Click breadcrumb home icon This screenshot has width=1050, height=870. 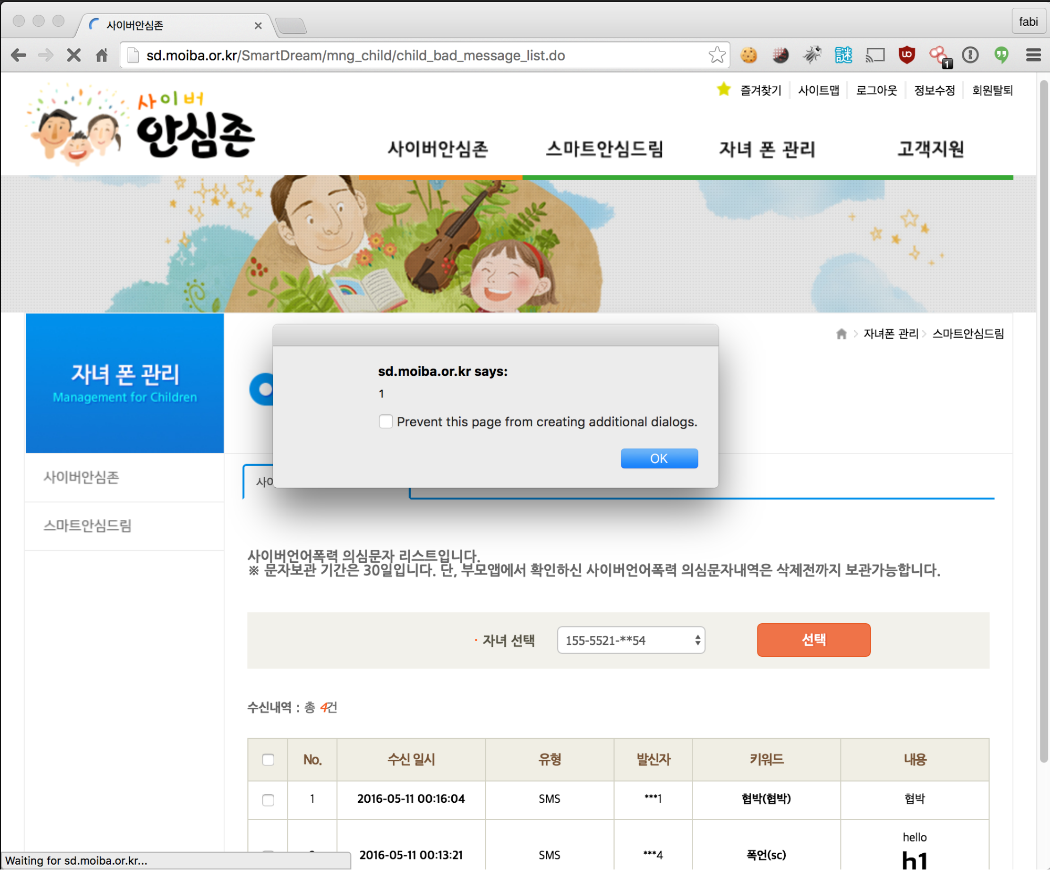tap(841, 334)
